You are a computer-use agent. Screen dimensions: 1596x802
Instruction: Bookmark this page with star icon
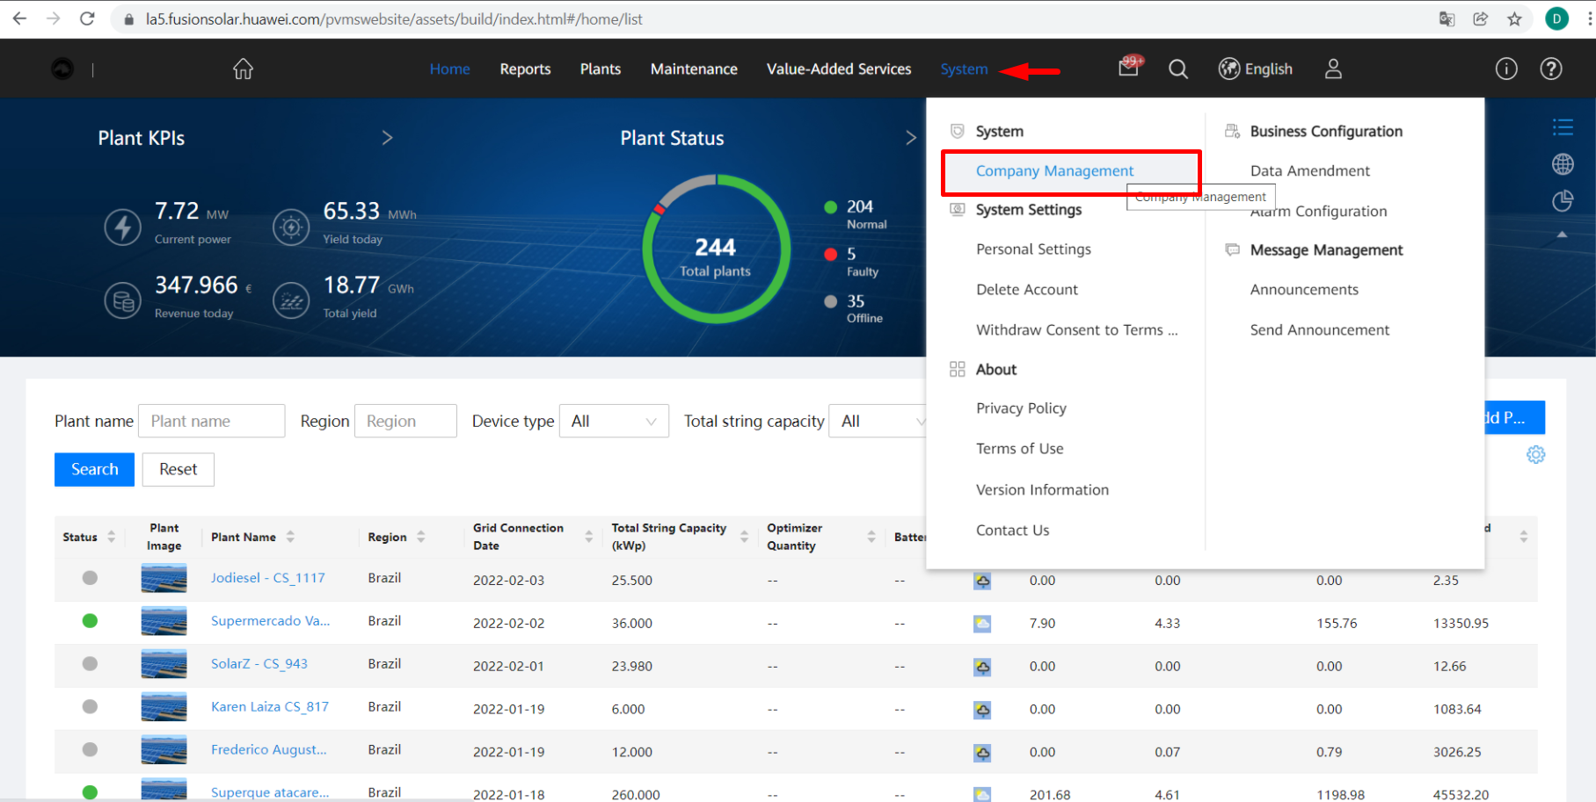[x=1514, y=19]
